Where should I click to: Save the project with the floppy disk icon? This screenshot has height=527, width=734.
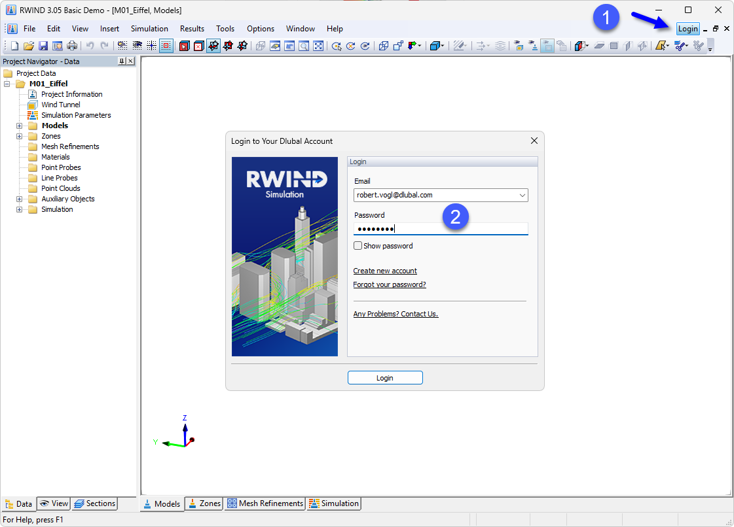pos(43,46)
